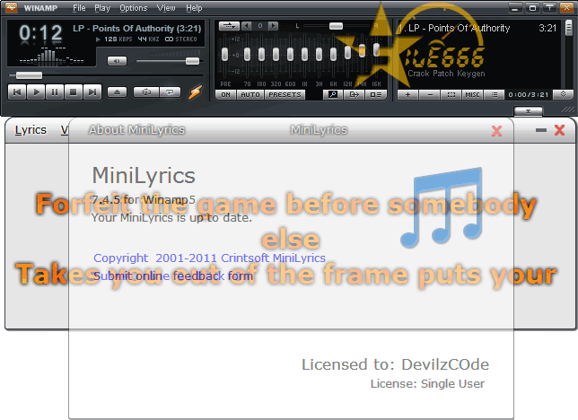Toggle the crossfade button in the equalizer
The width and height of the screenshot is (578, 420).
(229, 26)
